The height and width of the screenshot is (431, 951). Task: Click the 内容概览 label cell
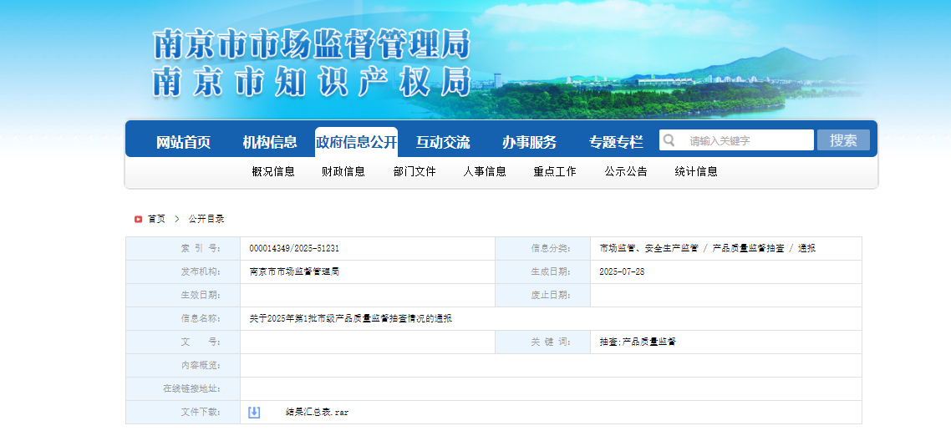pos(183,366)
